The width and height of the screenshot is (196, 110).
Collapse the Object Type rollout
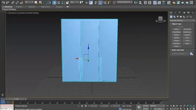pos(176,24)
